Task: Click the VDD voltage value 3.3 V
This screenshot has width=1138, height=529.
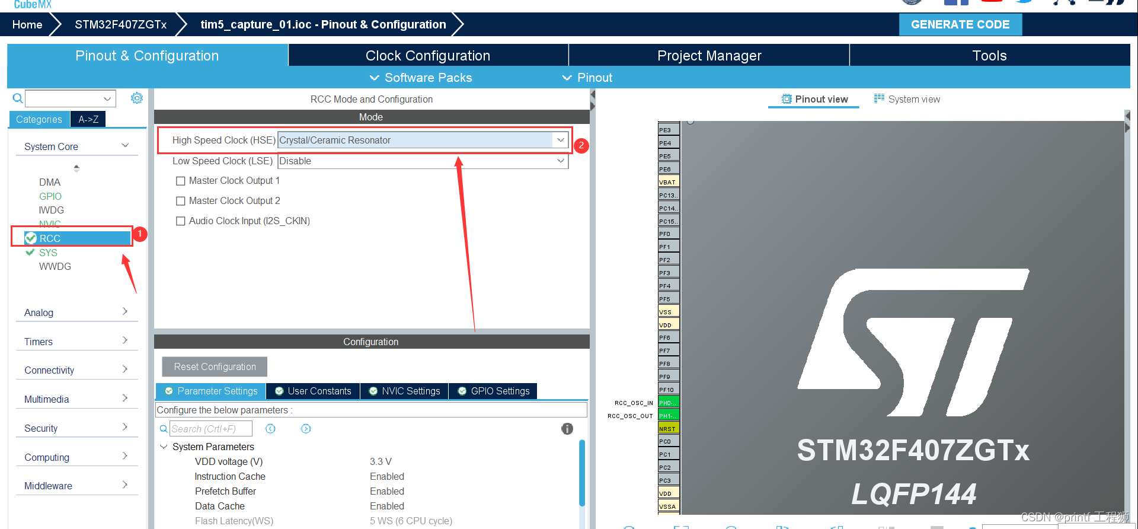Action: (x=381, y=461)
